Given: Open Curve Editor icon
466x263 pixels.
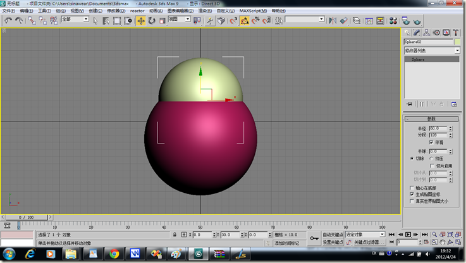Looking at the screenshot, I should coord(369,21).
